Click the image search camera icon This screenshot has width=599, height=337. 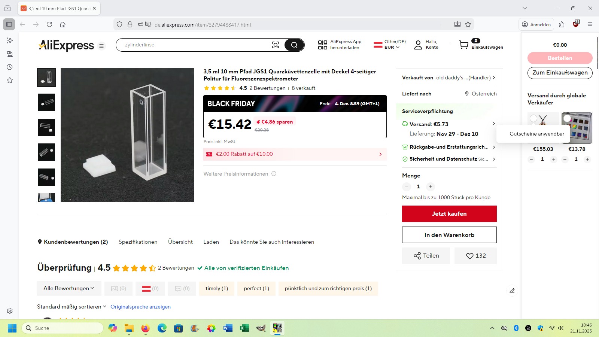(x=276, y=45)
